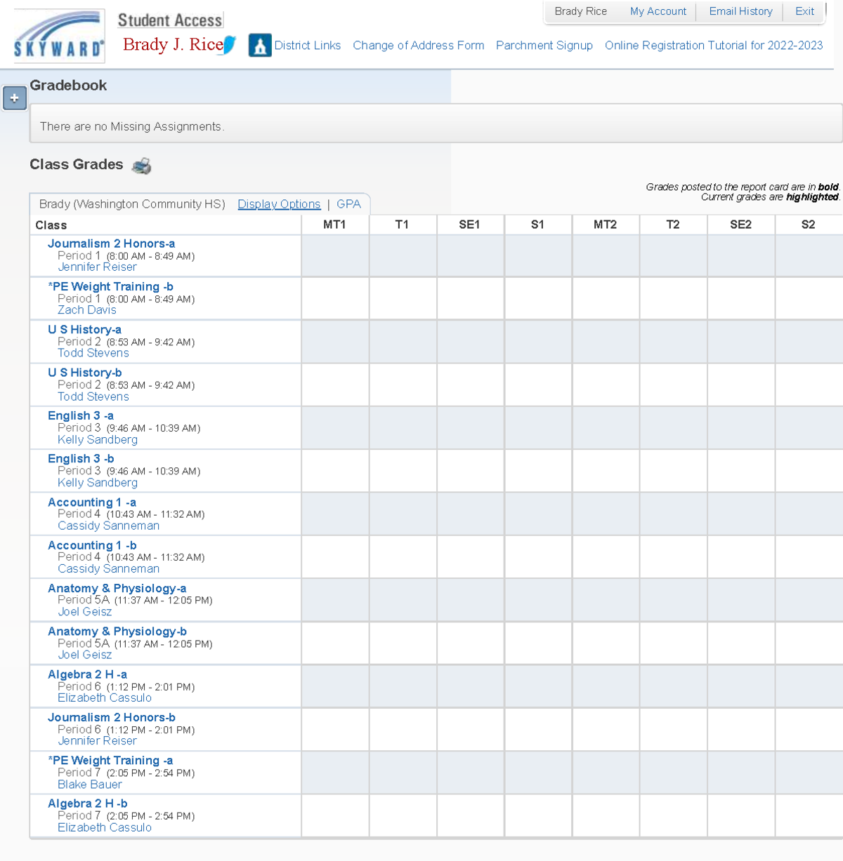
Task: Switch to the Brady (Washington Community HS) tab
Action: [x=131, y=204]
